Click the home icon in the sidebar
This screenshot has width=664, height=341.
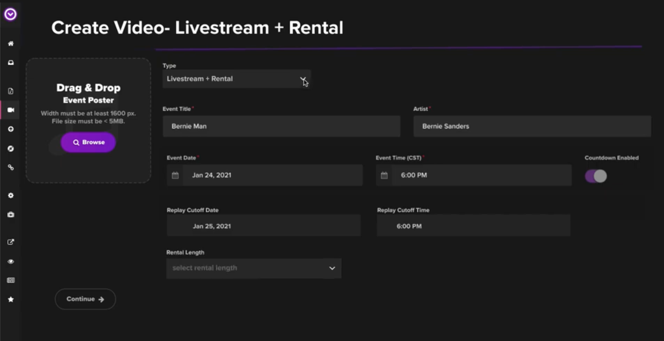pyautogui.click(x=11, y=44)
